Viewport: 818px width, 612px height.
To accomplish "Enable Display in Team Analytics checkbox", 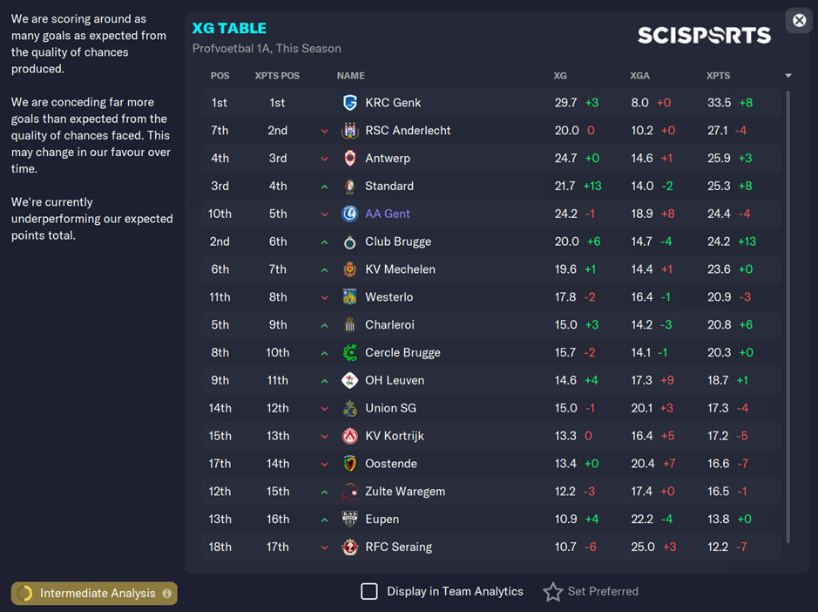I will (368, 591).
